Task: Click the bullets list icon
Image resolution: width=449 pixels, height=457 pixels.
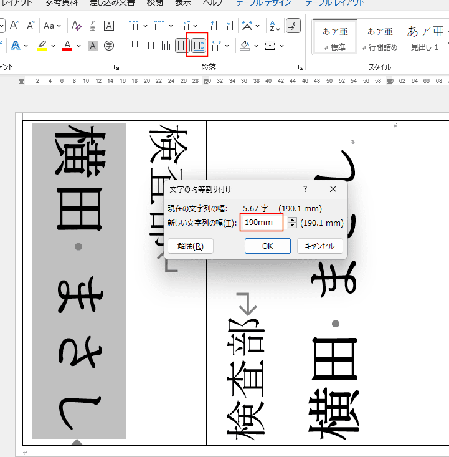Action: click(133, 26)
